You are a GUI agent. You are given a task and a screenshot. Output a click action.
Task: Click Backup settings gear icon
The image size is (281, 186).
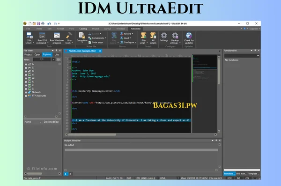175,36
